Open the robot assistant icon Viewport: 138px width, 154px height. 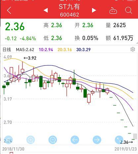(113, 11)
